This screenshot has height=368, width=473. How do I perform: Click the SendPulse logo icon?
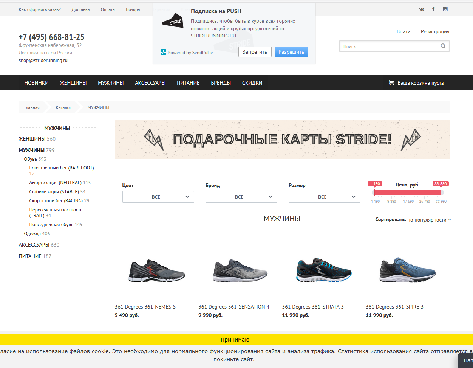[x=163, y=52]
